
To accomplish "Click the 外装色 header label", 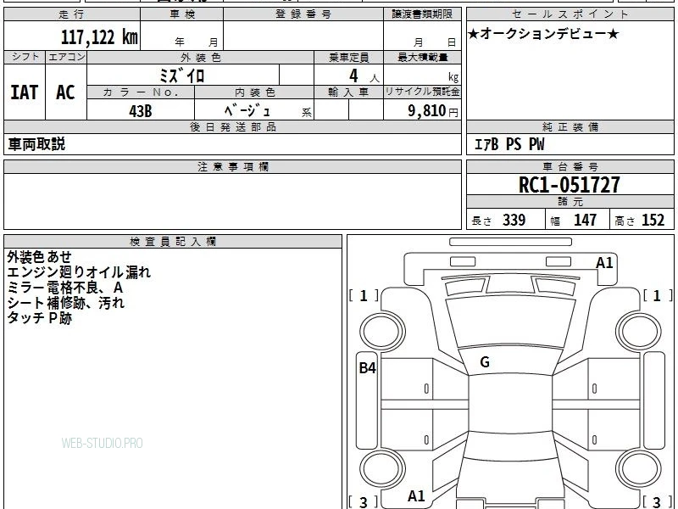I will coord(201,58).
